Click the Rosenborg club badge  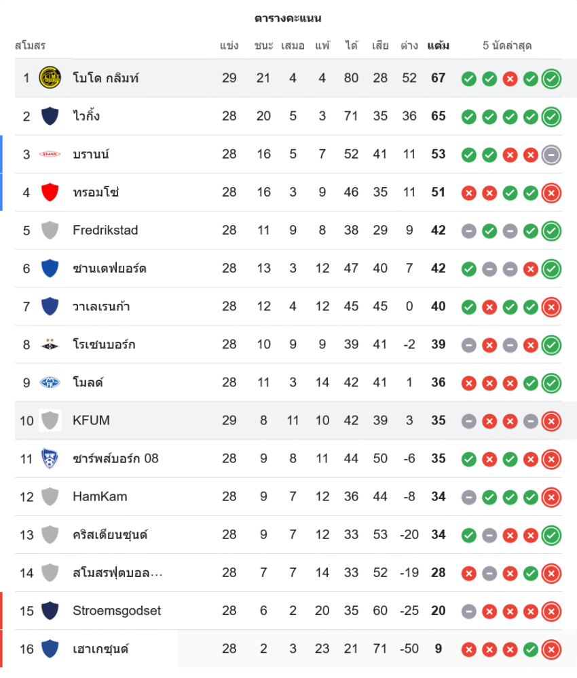coord(50,344)
